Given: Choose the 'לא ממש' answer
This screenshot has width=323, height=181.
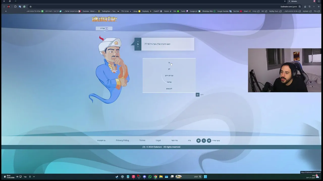Looking at the screenshot, I should [x=169, y=88].
